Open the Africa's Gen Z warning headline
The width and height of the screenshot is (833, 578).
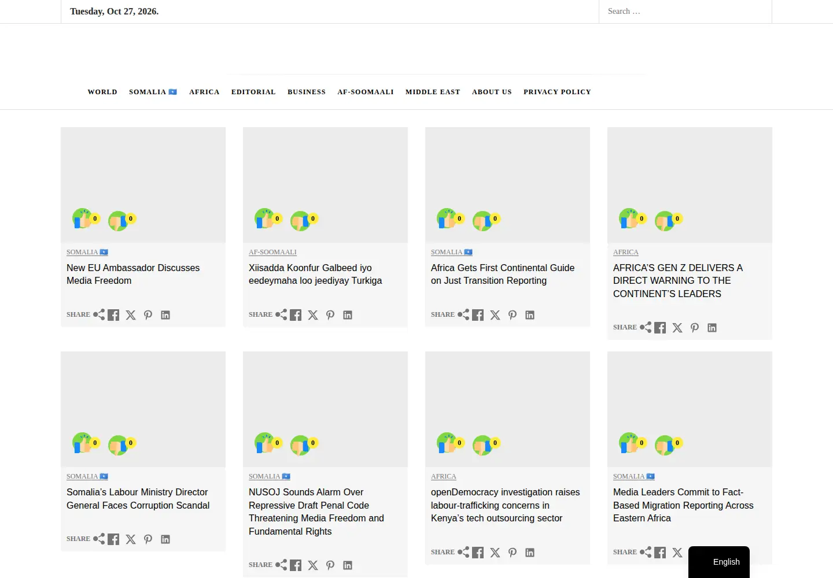click(x=678, y=281)
